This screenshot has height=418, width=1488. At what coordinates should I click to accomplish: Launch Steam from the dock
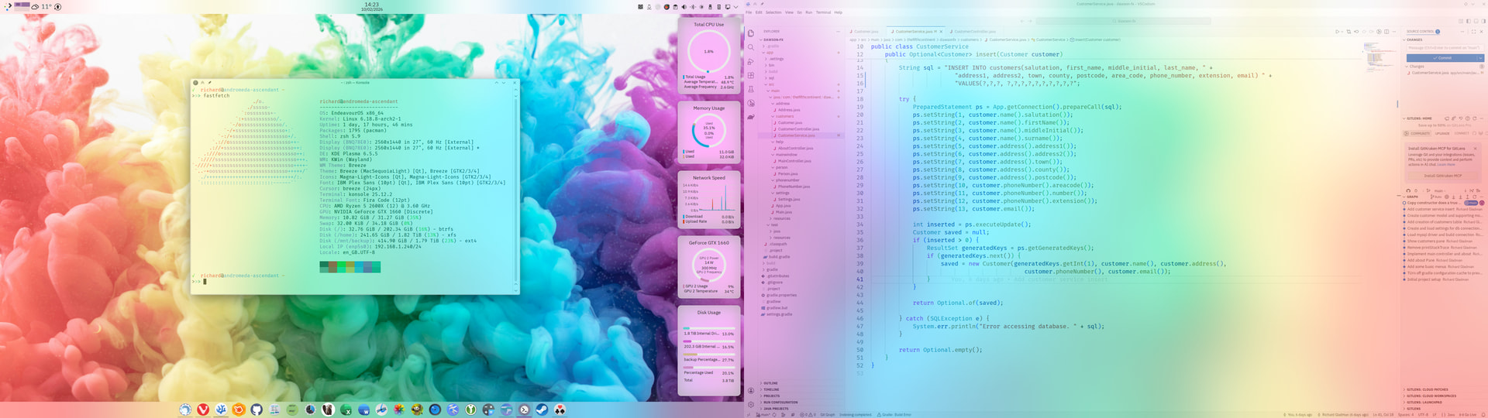tap(542, 409)
